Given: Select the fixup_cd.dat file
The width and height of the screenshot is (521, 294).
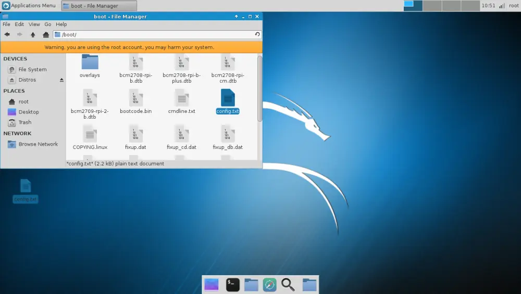Looking at the screenshot, I should pyautogui.click(x=181, y=138).
